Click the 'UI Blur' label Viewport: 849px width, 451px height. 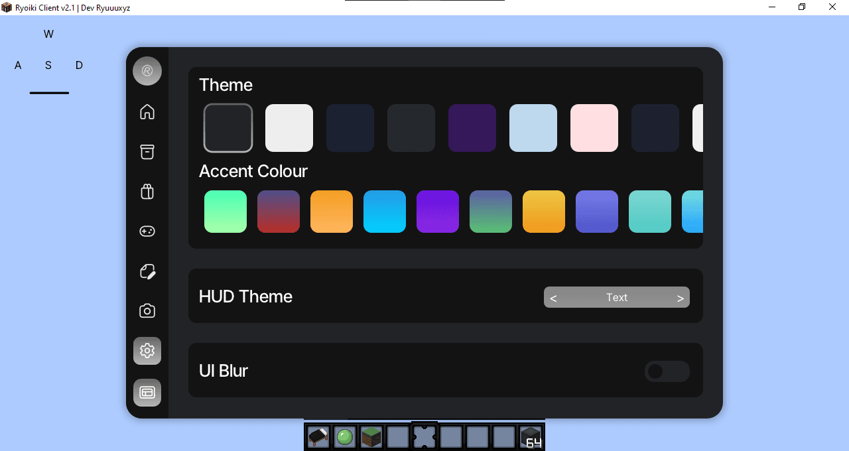point(224,371)
